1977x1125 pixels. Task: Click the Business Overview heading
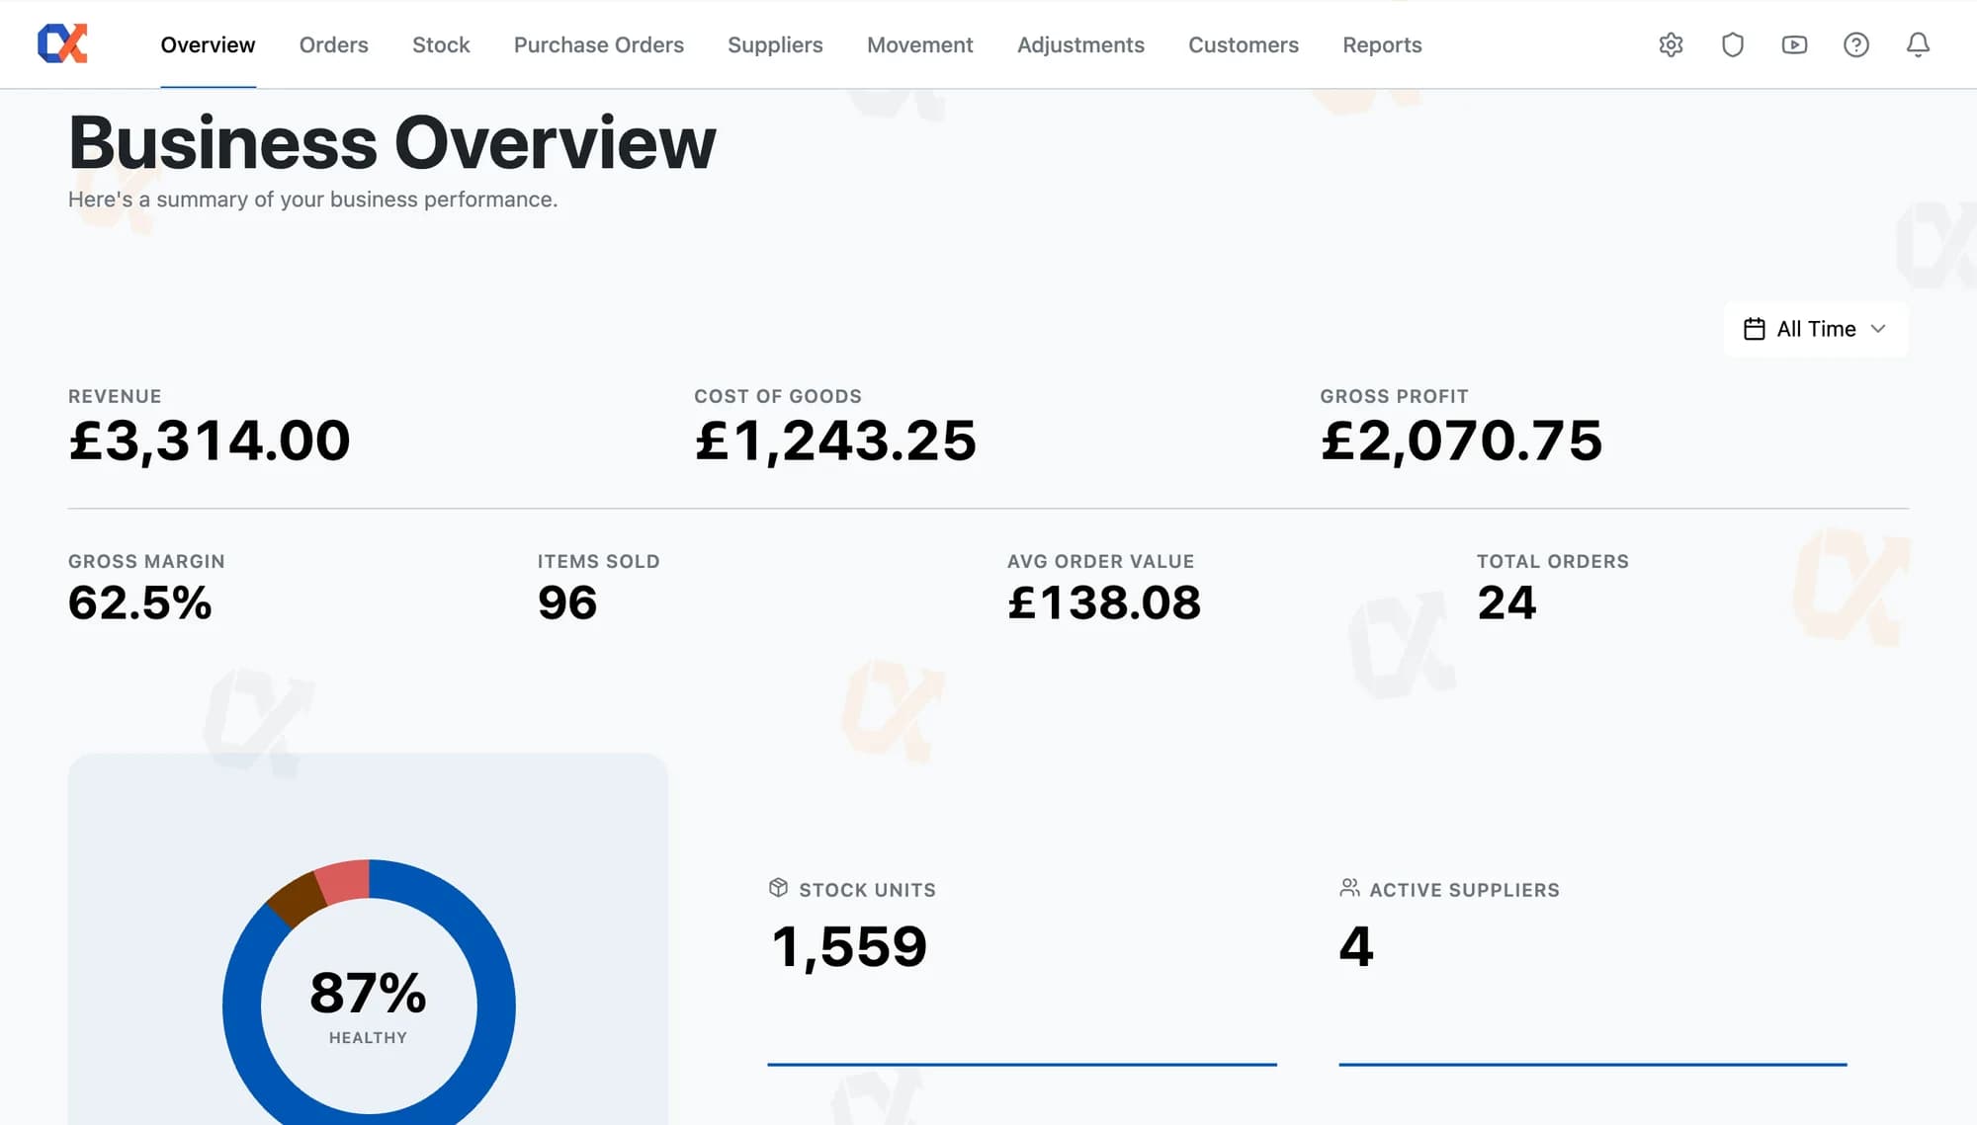(x=391, y=143)
